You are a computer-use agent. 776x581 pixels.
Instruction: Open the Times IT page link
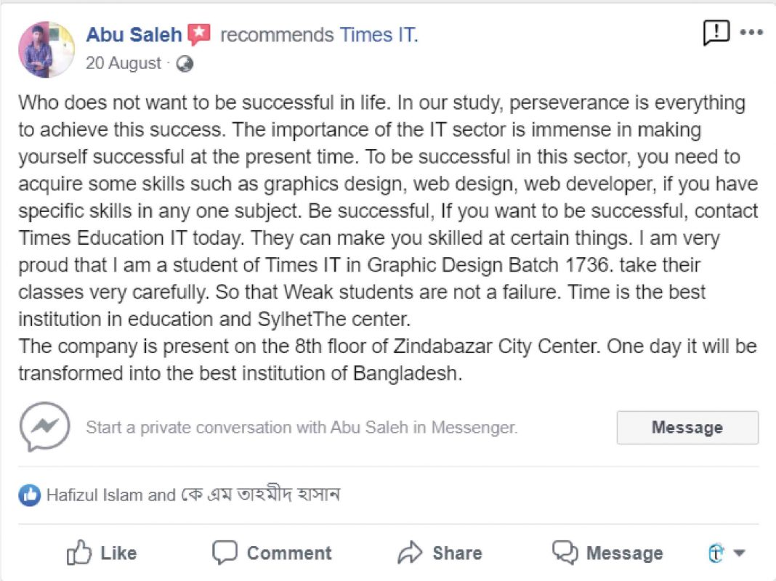(x=378, y=35)
